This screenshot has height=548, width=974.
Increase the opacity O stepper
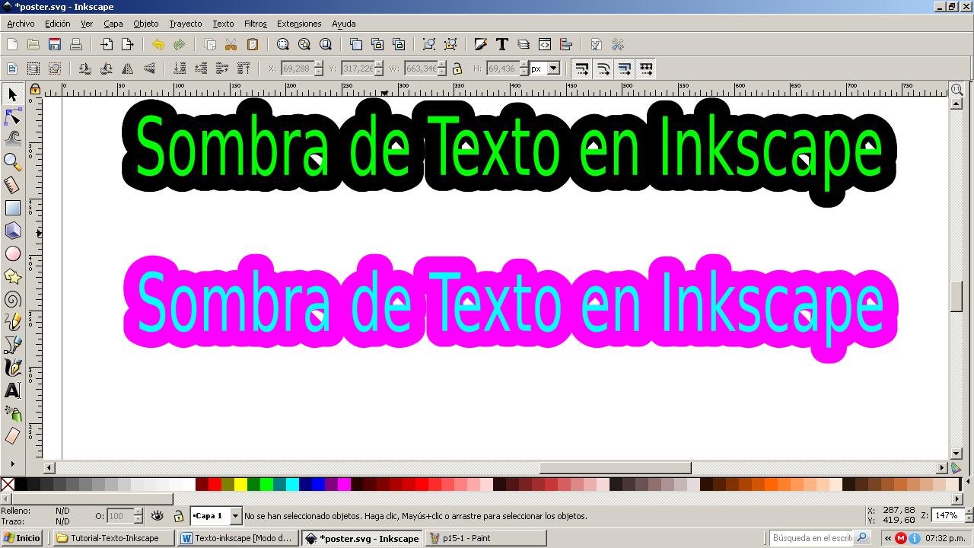tap(138, 512)
